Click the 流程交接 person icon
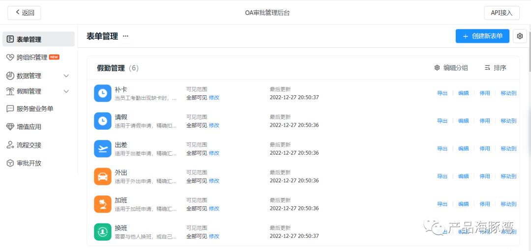531x251 pixels. (x=10, y=145)
